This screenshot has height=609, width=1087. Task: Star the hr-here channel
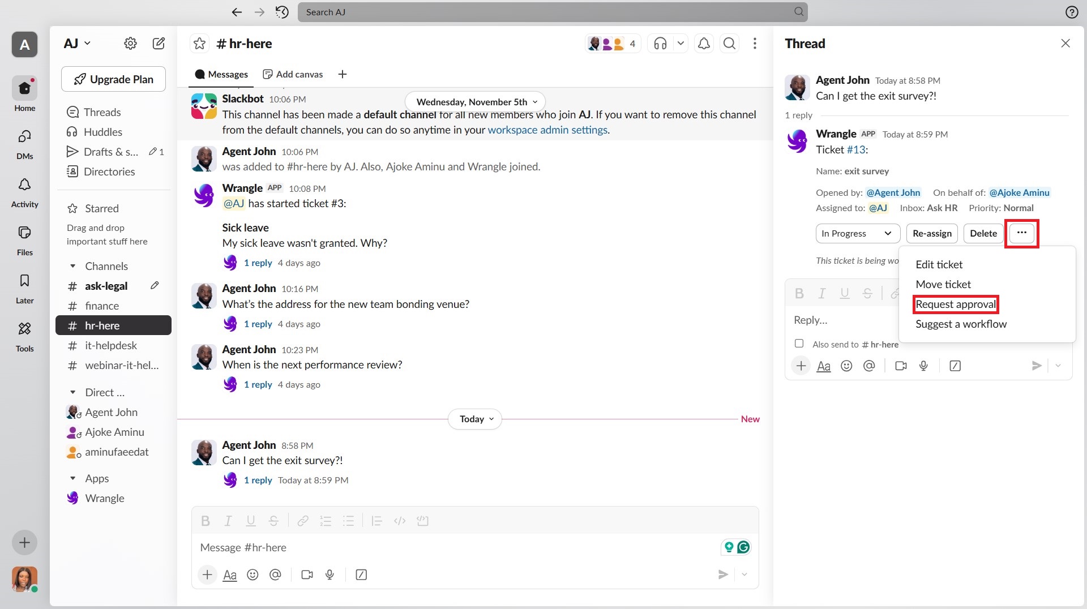(199, 44)
